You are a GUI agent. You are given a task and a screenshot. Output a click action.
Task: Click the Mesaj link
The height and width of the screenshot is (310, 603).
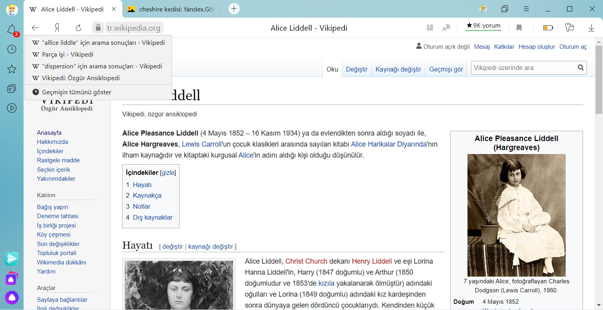pos(482,46)
